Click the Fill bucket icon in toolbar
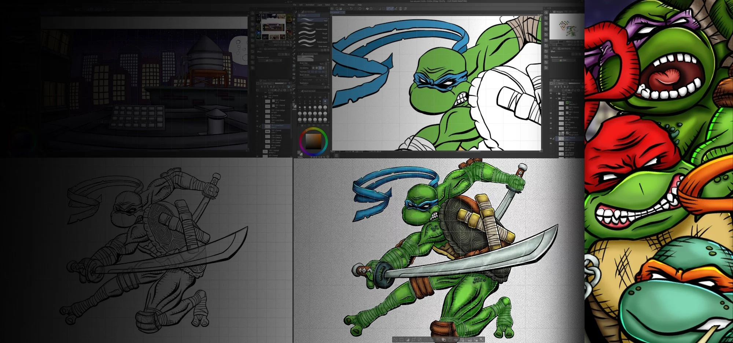The height and width of the screenshot is (343, 733). (x=367, y=8)
